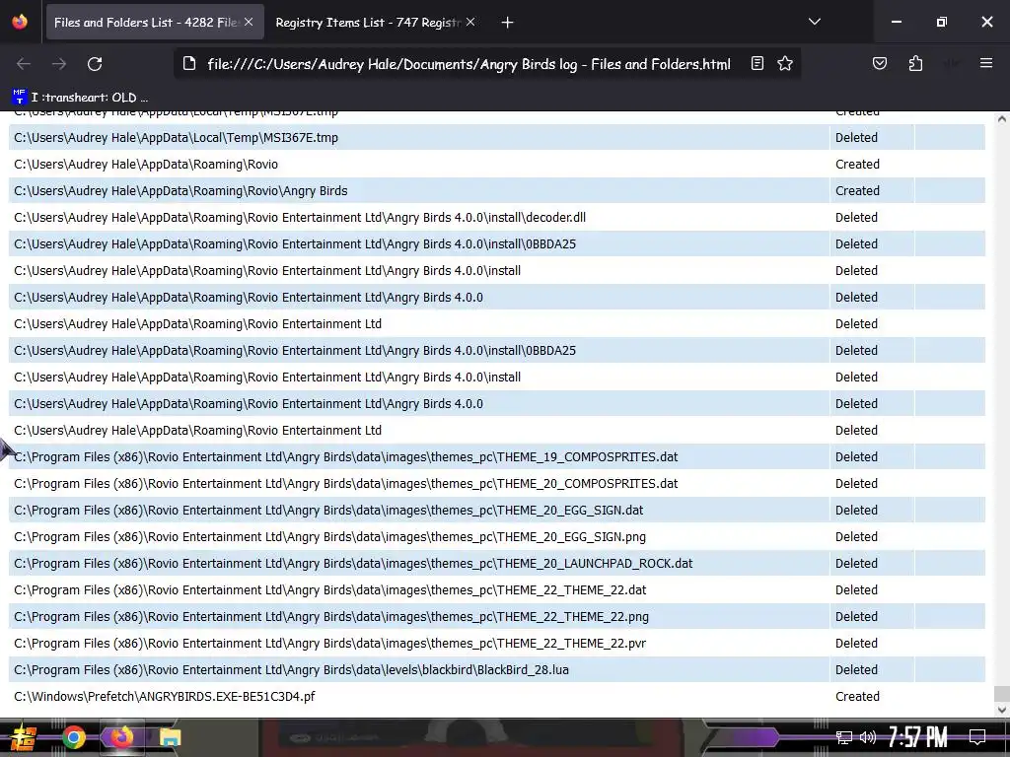
Task: Select BlackBird_28.lua path row
Action: click(291, 670)
